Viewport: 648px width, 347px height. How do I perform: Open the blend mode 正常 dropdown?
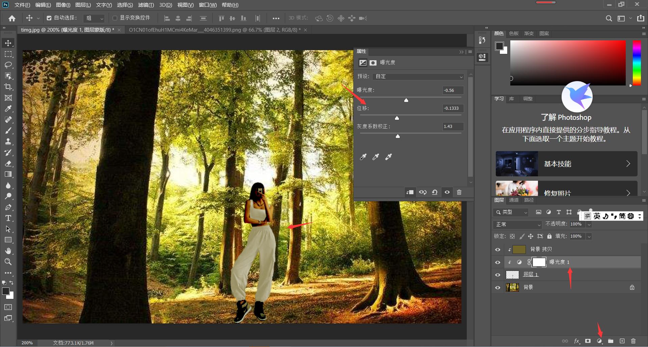click(517, 224)
